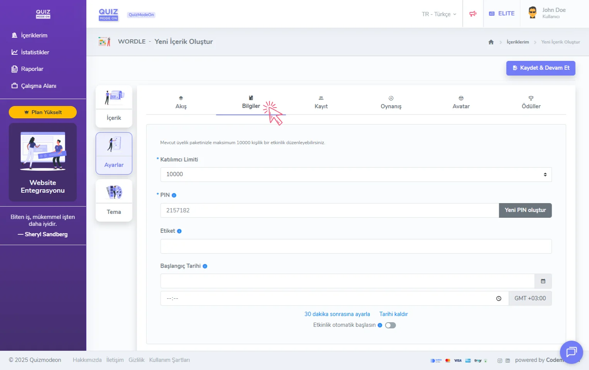Click the calendar icon for Başlangıç Tarihi

click(x=543, y=281)
